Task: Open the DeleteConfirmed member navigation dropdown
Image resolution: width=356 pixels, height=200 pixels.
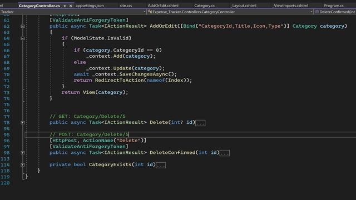Action: 335,12
